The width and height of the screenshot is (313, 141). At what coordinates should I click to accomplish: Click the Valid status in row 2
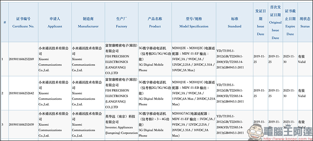click(305, 93)
